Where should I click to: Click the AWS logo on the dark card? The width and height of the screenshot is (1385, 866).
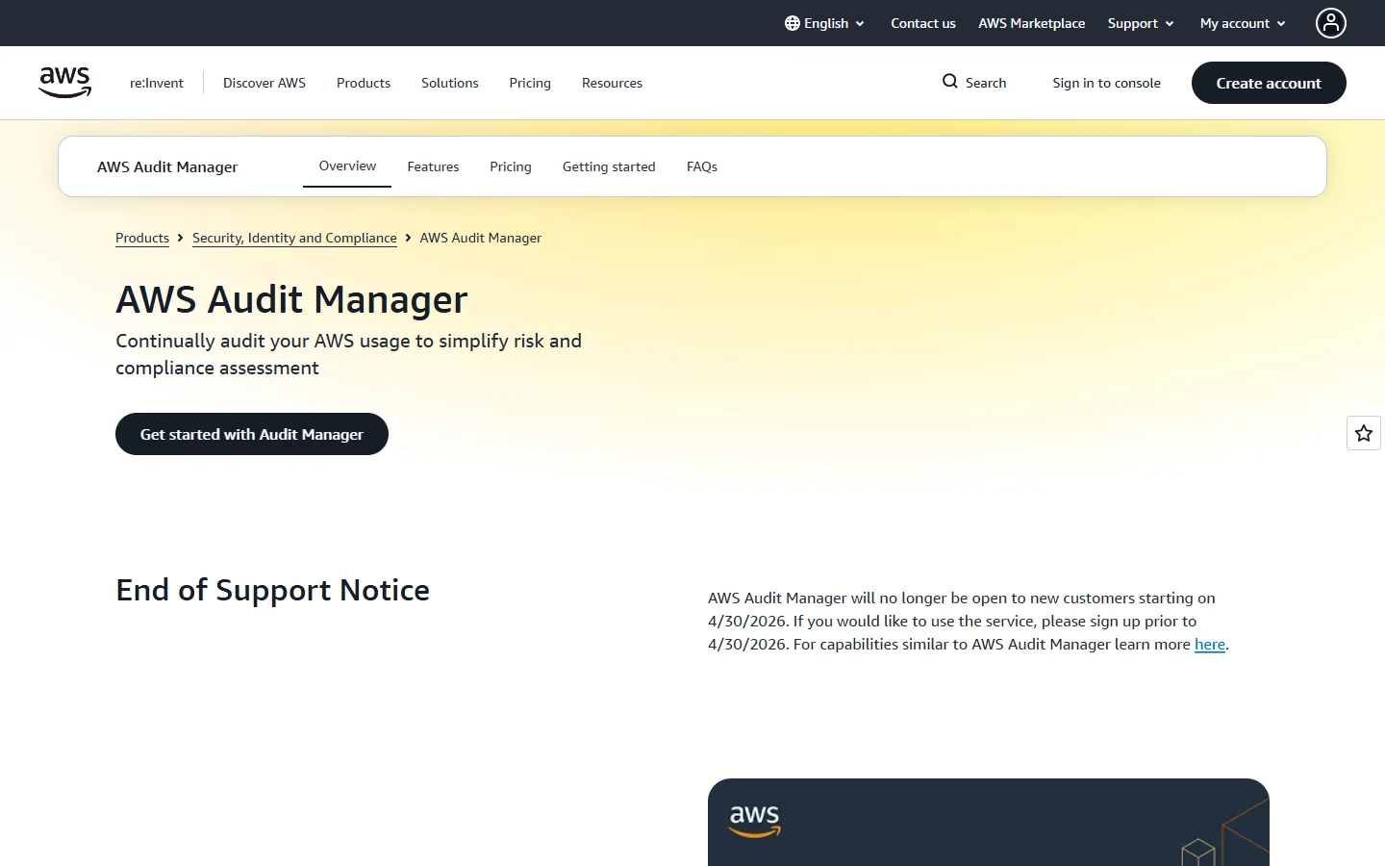click(755, 821)
